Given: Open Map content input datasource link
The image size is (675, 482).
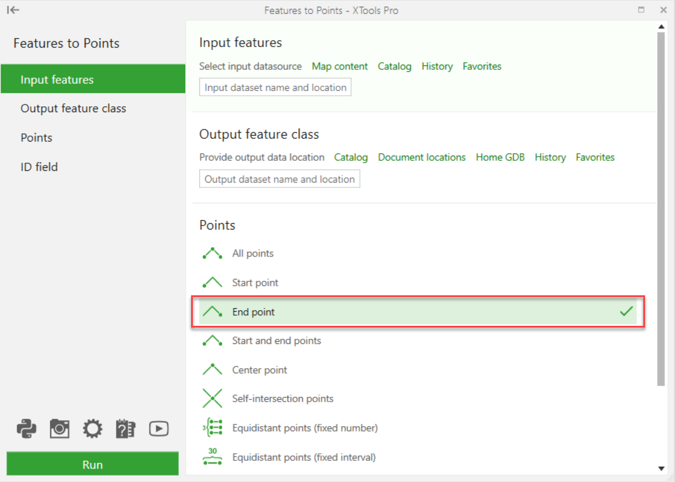Looking at the screenshot, I should tap(340, 66).
